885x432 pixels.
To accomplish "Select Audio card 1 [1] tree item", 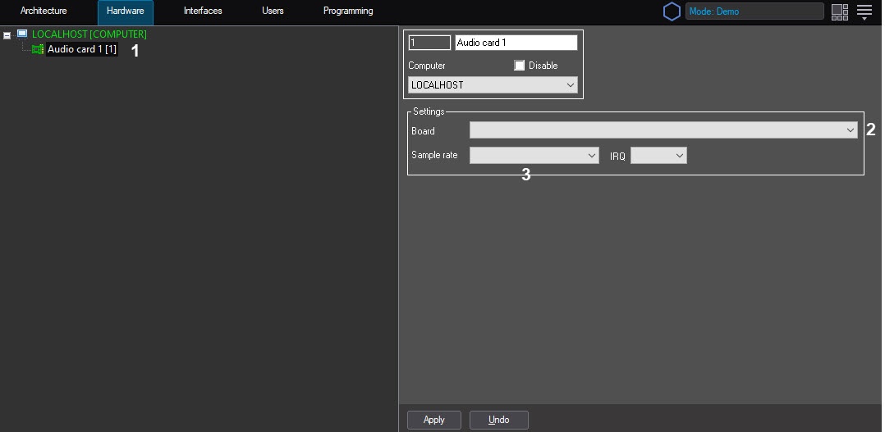I will click(82, 49).
